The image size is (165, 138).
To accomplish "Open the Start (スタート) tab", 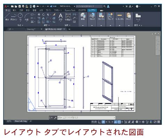I will pos(11,29).
